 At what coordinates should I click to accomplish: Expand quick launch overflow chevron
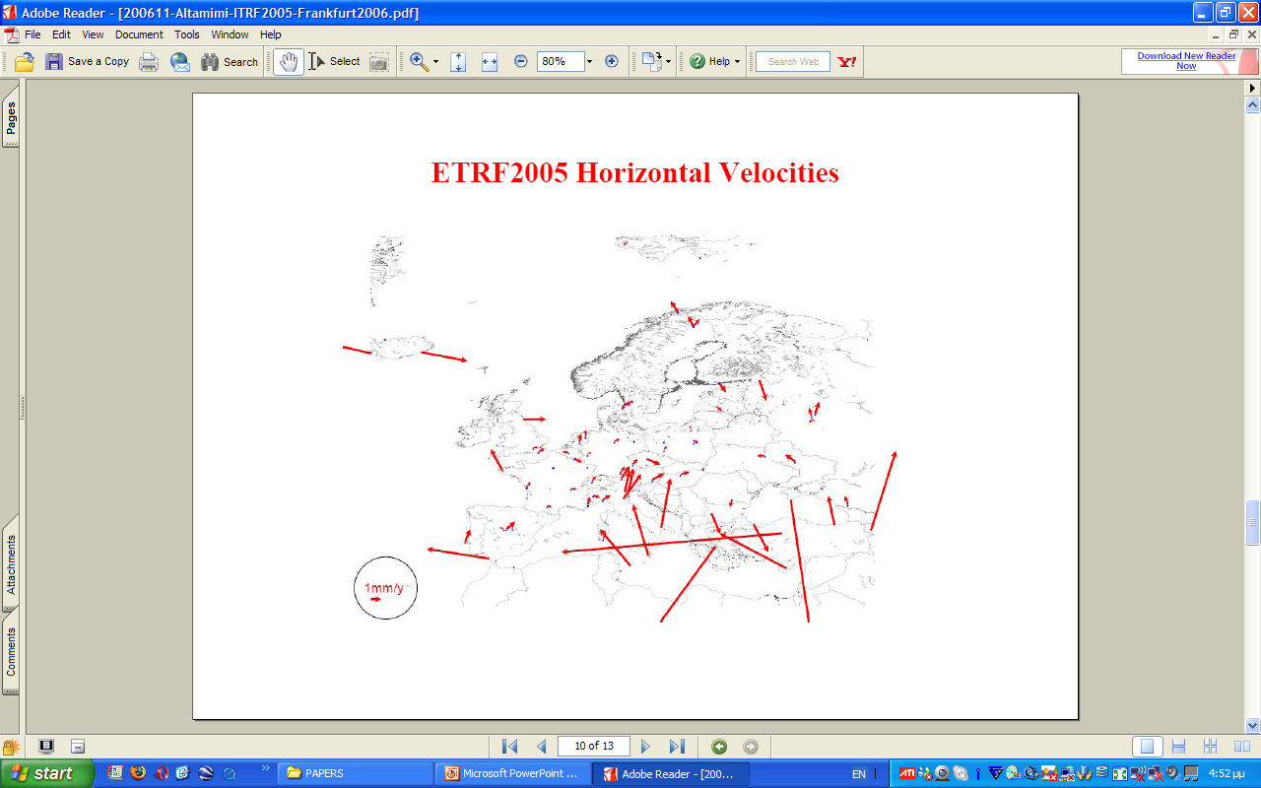[265, 768]
